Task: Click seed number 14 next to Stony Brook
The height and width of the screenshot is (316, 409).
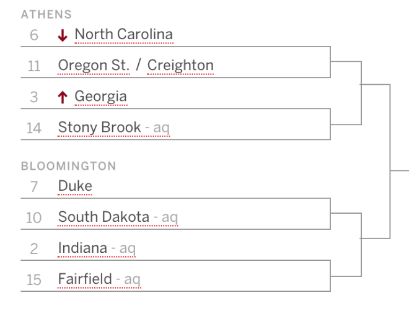Action: click(x=34, y=128)
